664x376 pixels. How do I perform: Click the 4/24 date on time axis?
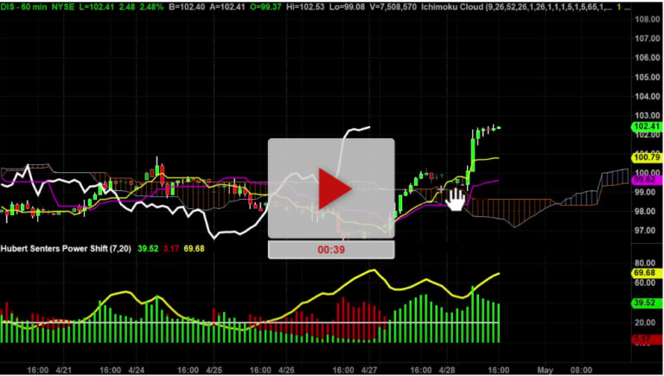pyautogui.click(x=136, y=368)
